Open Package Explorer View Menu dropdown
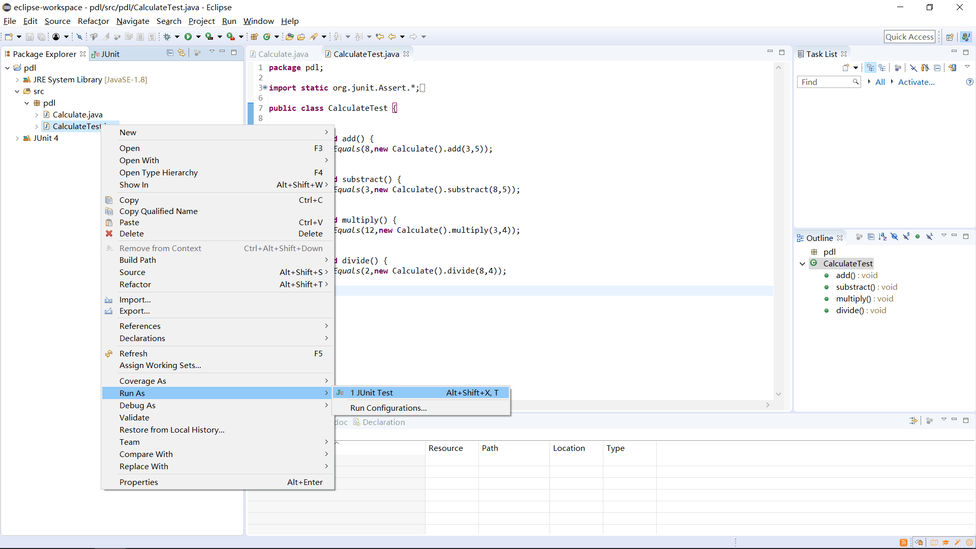This screenshot has height=549, width=976. [211, 52]
